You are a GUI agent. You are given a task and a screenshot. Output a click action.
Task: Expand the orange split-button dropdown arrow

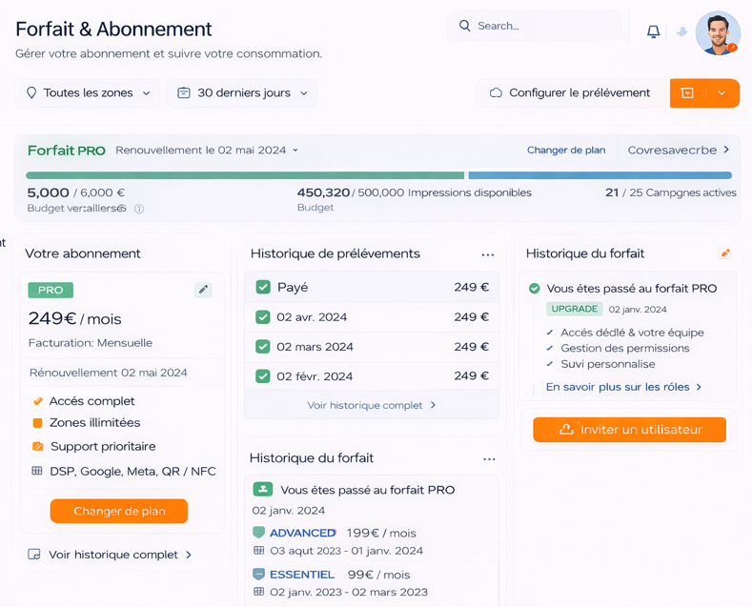[x=722, y=93]
